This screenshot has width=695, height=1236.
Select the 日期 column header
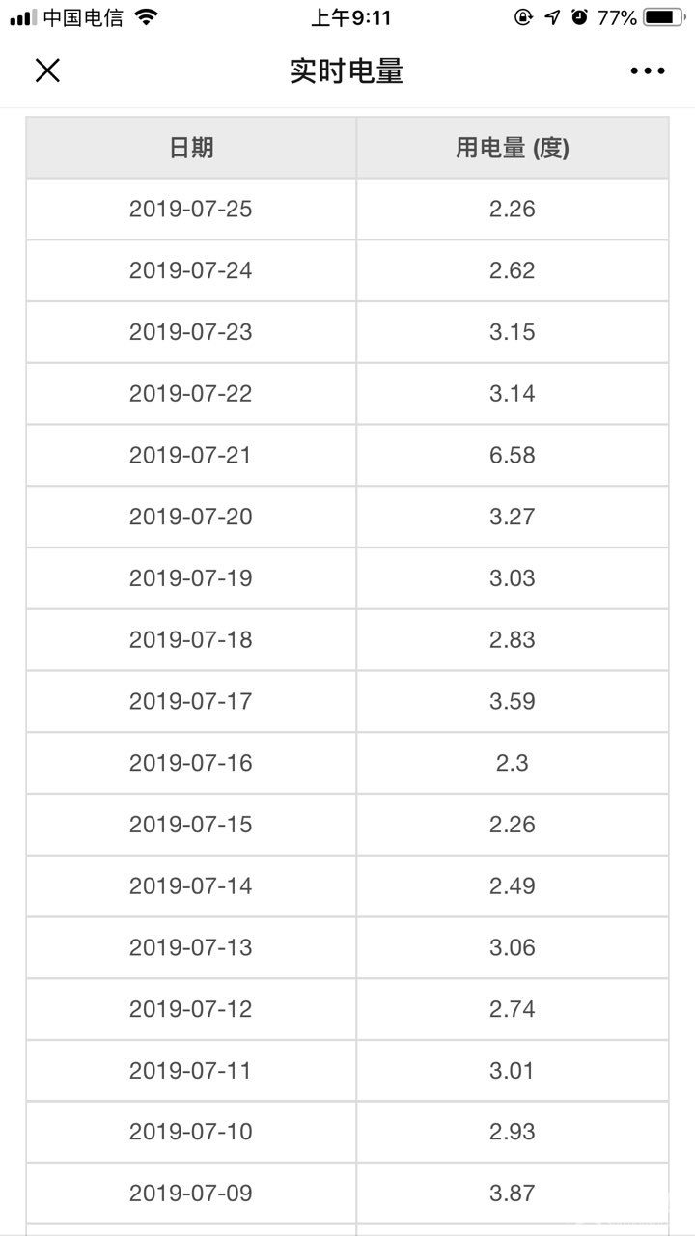point(191,148)
